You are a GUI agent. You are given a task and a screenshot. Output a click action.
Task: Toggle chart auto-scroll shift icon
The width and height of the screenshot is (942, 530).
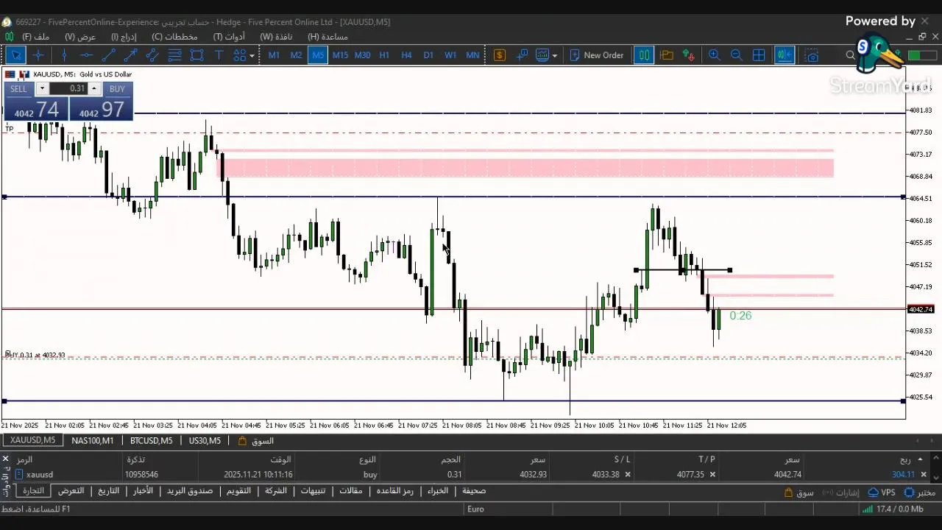pos(785,55)
